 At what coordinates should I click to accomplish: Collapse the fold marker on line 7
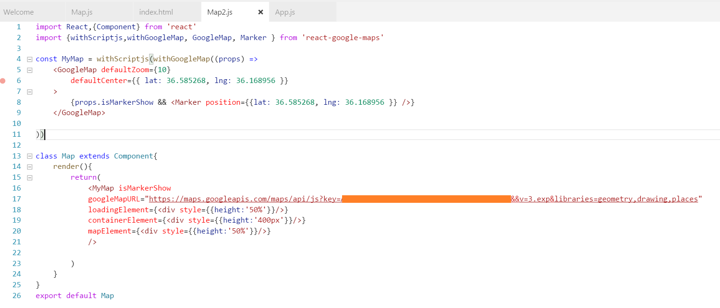coord(29,91)
